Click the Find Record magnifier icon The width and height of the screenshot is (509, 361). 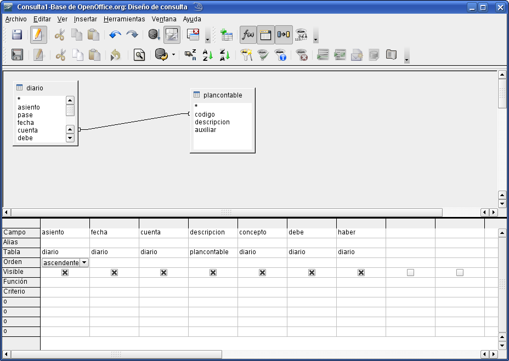pyautogui.click(x=139, y=55)
